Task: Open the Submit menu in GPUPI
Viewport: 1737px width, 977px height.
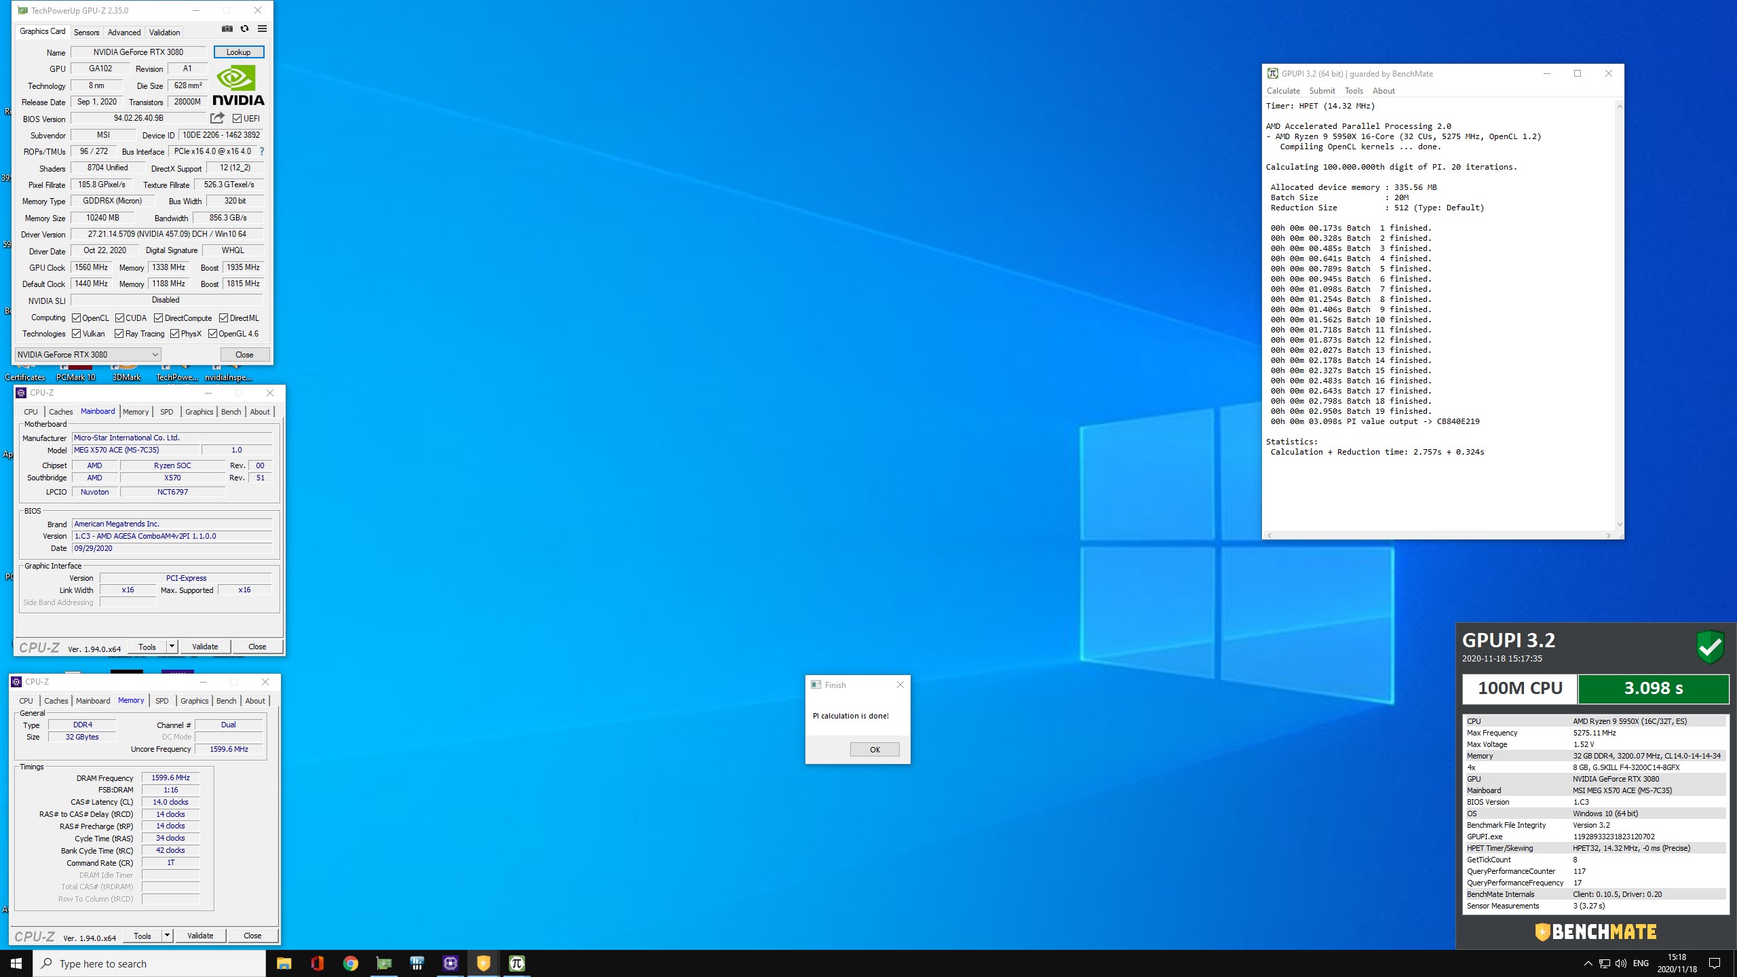Action: pyautogui.click(x=1322, y=90)
